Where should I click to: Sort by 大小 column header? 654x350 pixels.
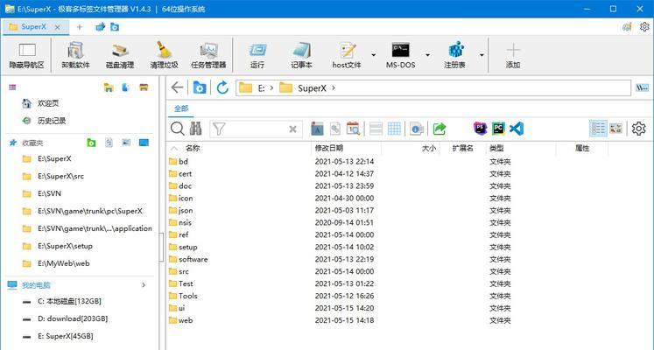coord(429,148)
